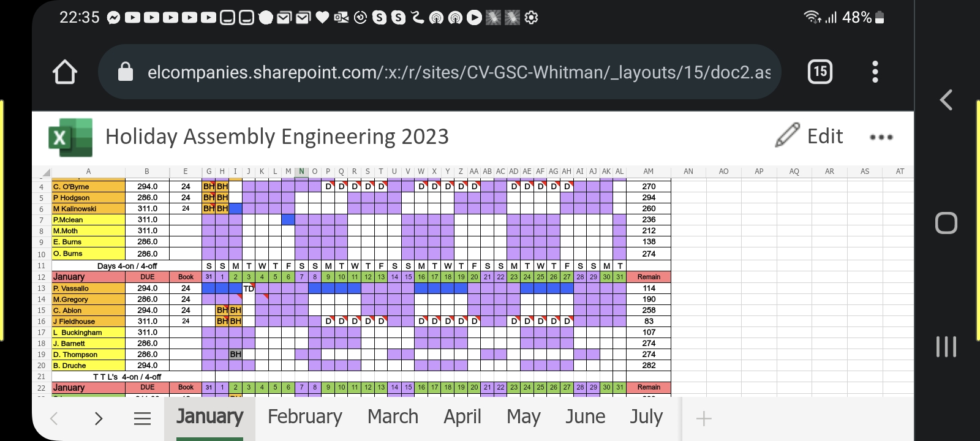Tap the Edit pencil button
Screen dimensions: 980x441
click(809, 136)
